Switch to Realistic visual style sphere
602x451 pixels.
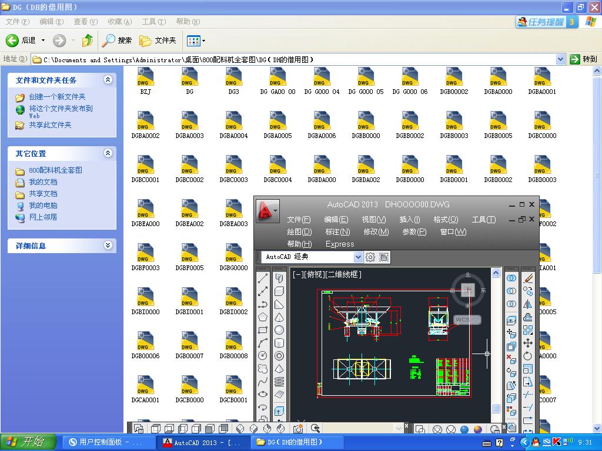464,429
